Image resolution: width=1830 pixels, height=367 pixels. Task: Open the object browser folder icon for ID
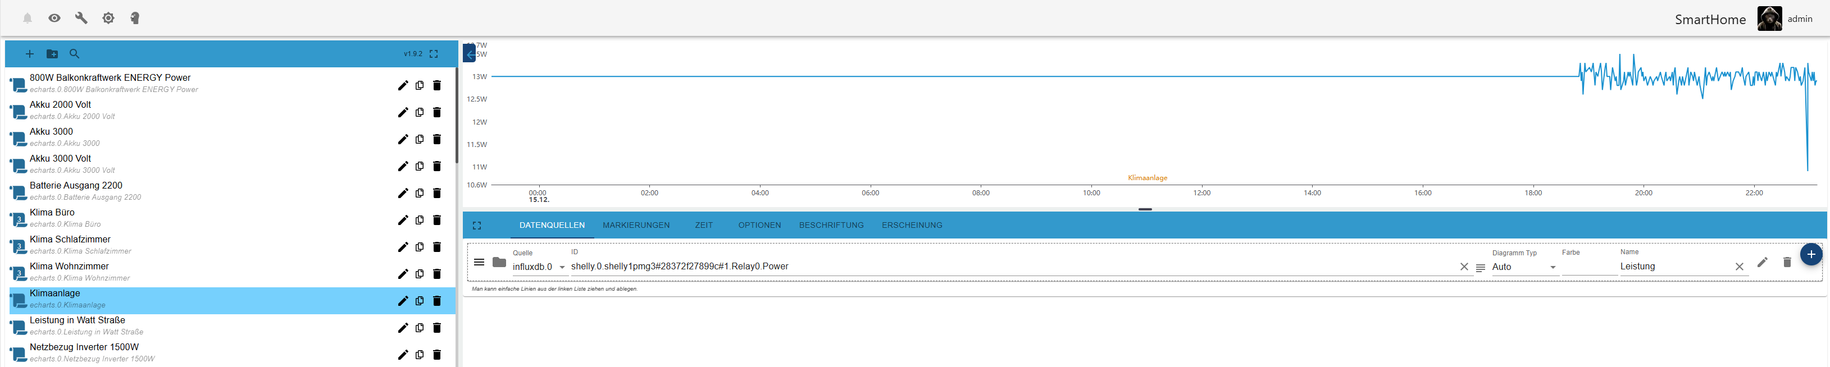[499, 263]
